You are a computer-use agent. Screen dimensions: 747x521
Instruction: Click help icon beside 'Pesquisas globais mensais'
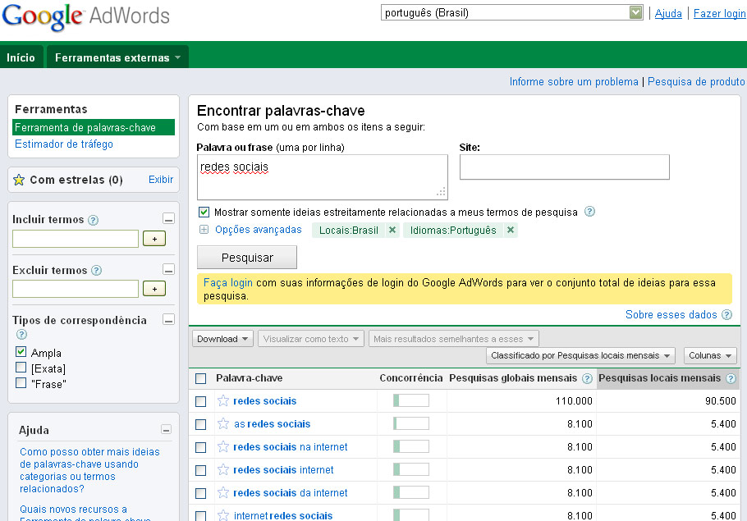(587, 379)
